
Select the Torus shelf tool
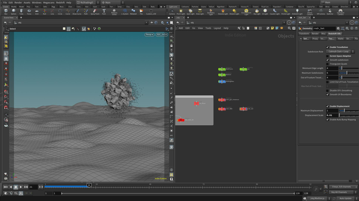[x=29, y=12]
